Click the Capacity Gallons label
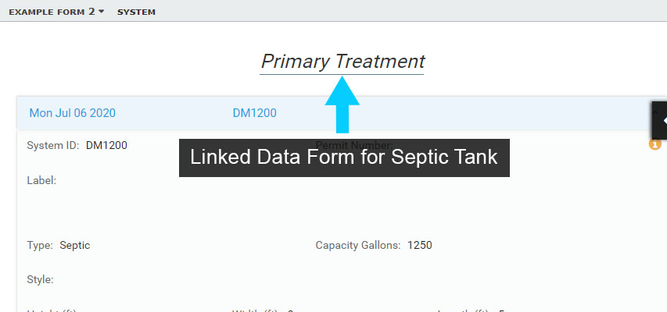Screen dimensions: 667x312 point(357,245)
